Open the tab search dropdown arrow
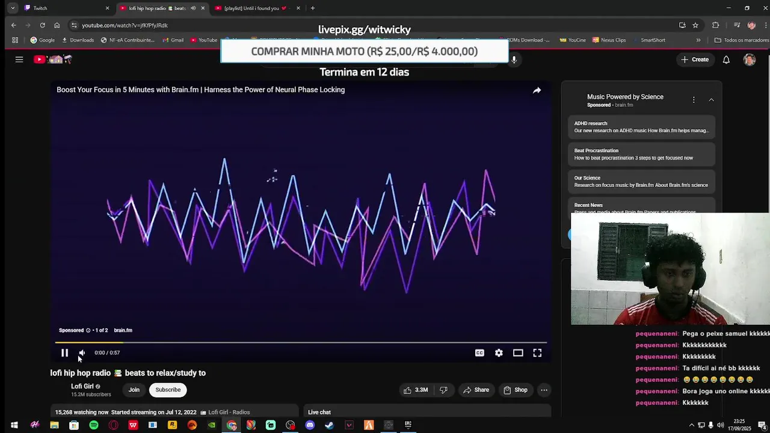The image size is (770, 433). click(x=13, y=8)
